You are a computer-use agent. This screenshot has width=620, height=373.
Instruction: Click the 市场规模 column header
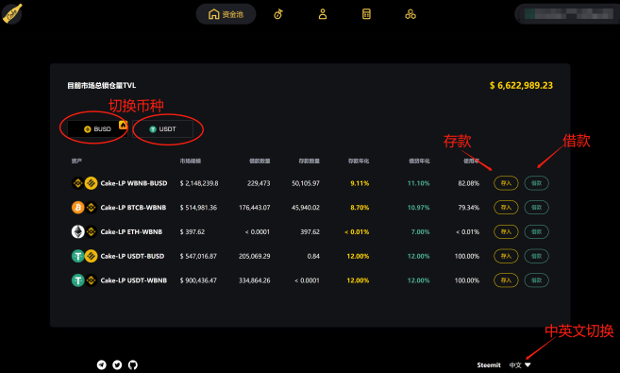191,161
